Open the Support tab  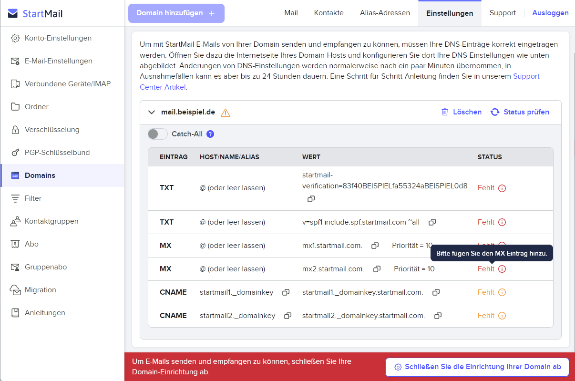point(503,13)
